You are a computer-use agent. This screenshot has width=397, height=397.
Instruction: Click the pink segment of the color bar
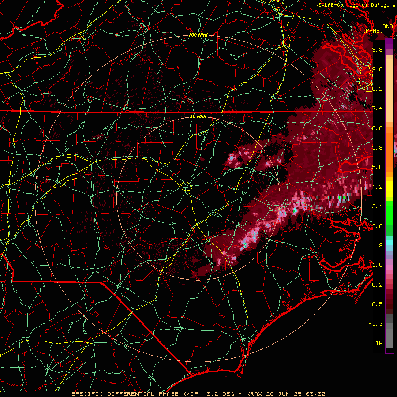coord(390,267)
